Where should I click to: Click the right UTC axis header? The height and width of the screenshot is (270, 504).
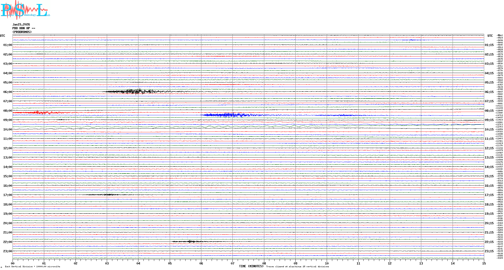point(490,36)
